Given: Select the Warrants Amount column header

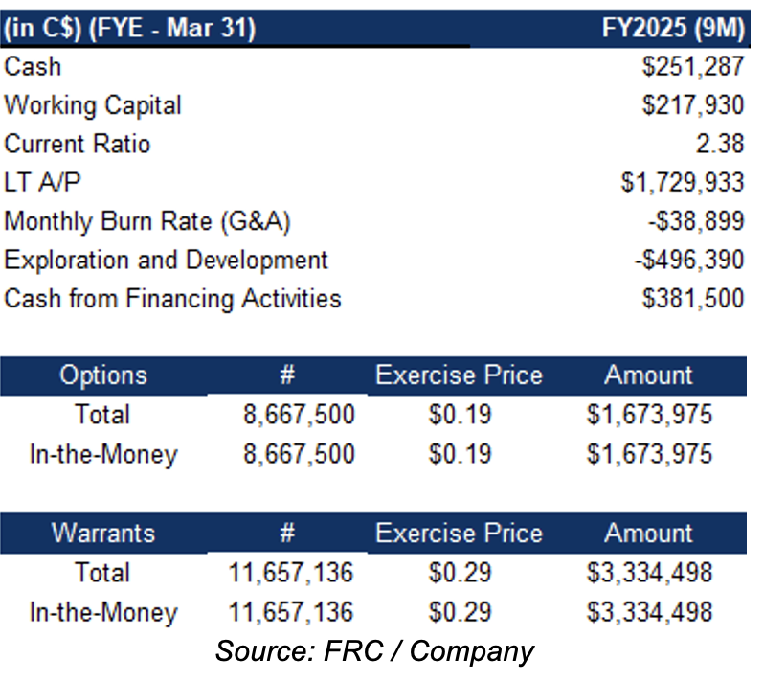Looking at the screenshot, I should pos(649,533).
